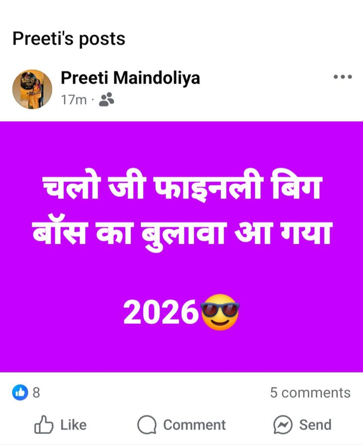Tap the friends audience icon beside 17m
This screenshot has height=445, width=363.
pyautogui.click(x=107, y=100)
